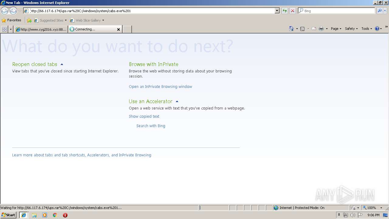Click the red Stop loading icon

click(292, 11)
